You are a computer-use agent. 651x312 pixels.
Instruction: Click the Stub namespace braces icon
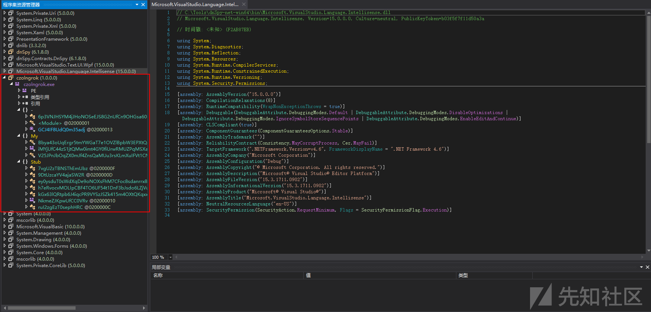coord(25,162)
